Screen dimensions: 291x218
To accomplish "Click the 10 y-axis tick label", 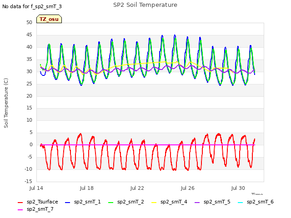I will pyautogui.click(x=29, y=120).
